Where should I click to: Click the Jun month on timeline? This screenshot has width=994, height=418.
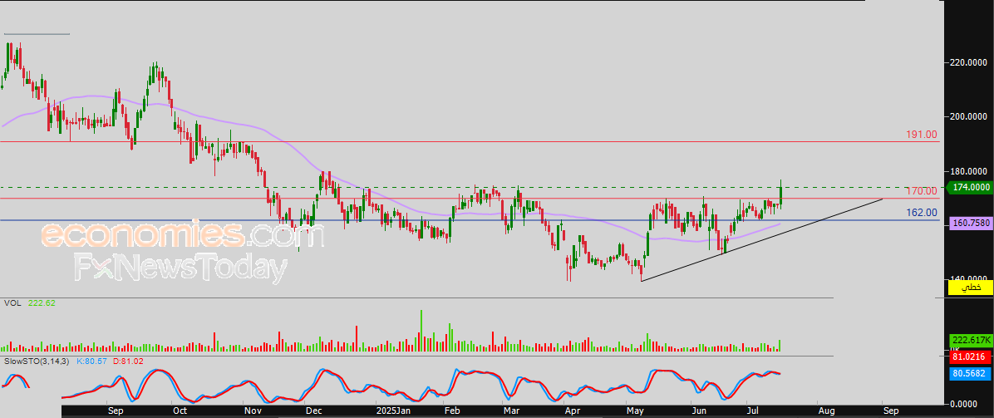[699, 411]
